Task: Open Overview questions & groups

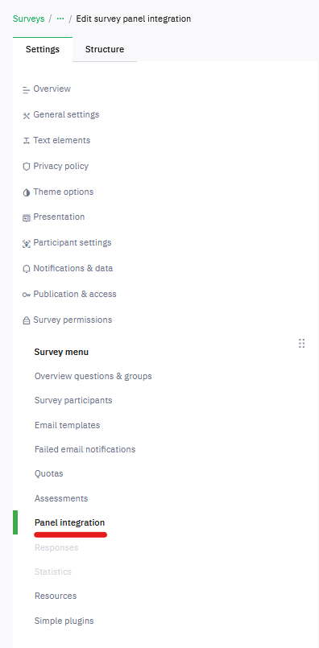Action: [x=93, y=376]
